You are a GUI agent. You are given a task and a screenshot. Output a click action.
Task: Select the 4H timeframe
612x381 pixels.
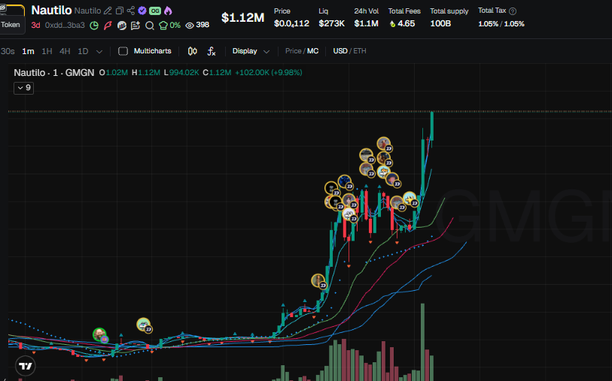pos(65,51)
